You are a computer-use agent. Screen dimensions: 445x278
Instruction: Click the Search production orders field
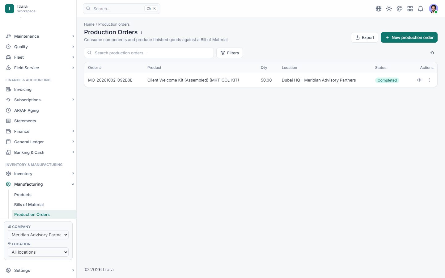tap(149, 53)
